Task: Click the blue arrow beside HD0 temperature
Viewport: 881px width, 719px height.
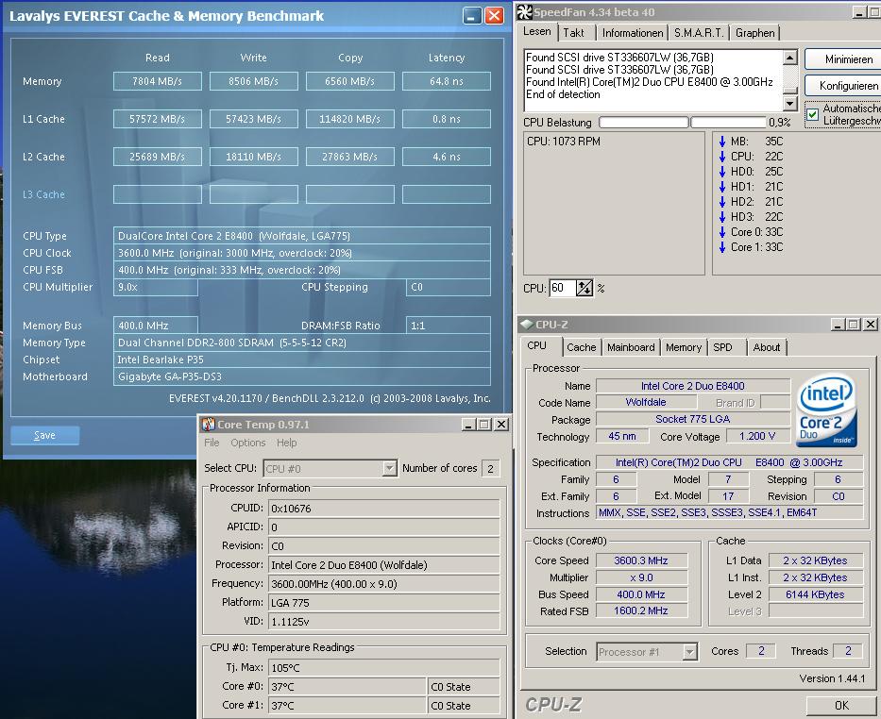Action: click(721, 172)
